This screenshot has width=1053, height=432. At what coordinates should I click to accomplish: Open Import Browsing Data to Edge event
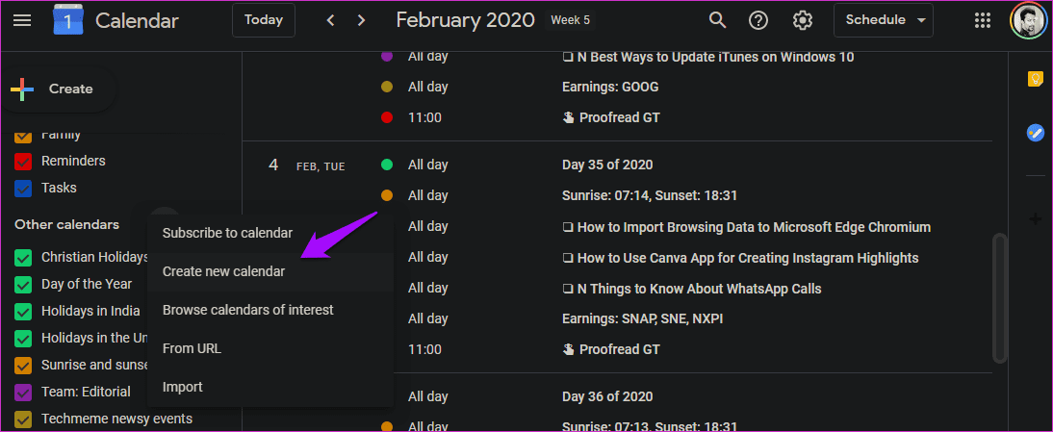pos(746,227)
